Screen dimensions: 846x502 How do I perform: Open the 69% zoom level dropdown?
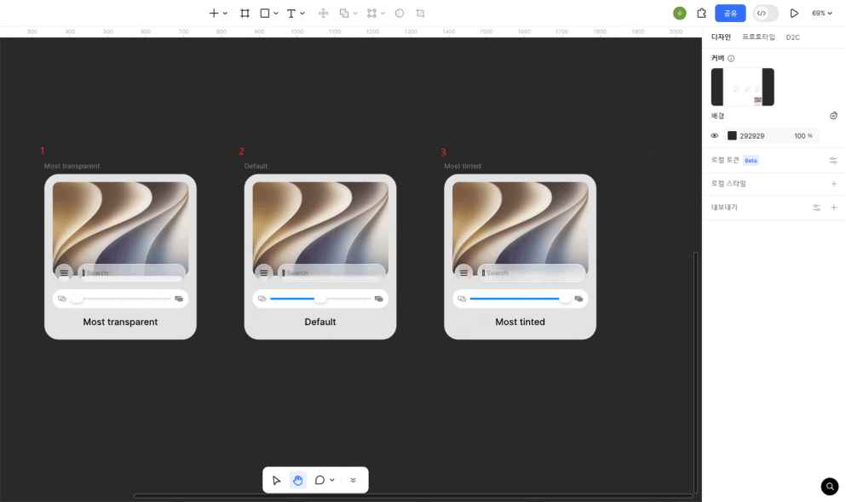[822, 13]
